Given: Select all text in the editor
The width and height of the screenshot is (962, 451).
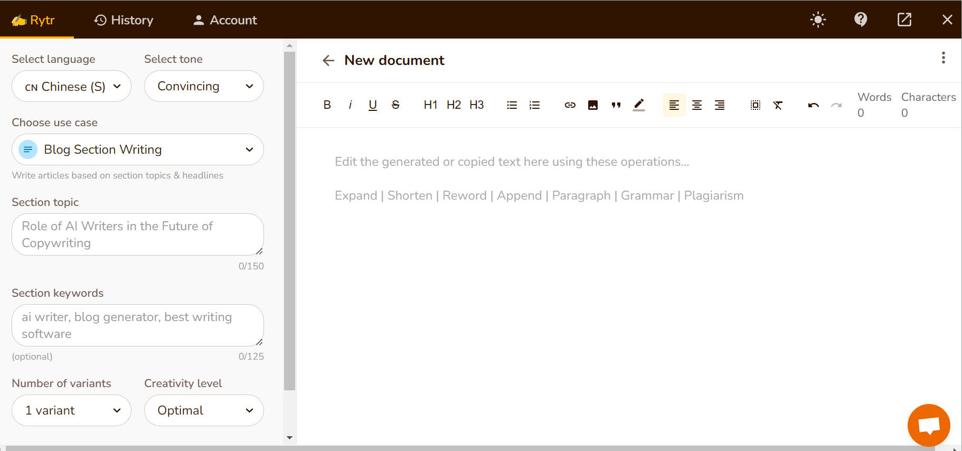Looking at the screenshot, I should (x=756, y=105).
